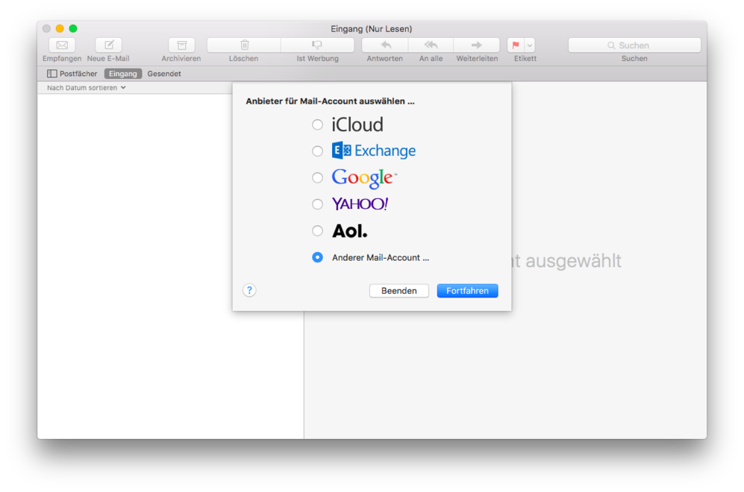Screen dimensions: 744x492
Task: Switch to the Gesendet tab
Action: [x=164, y=74]
